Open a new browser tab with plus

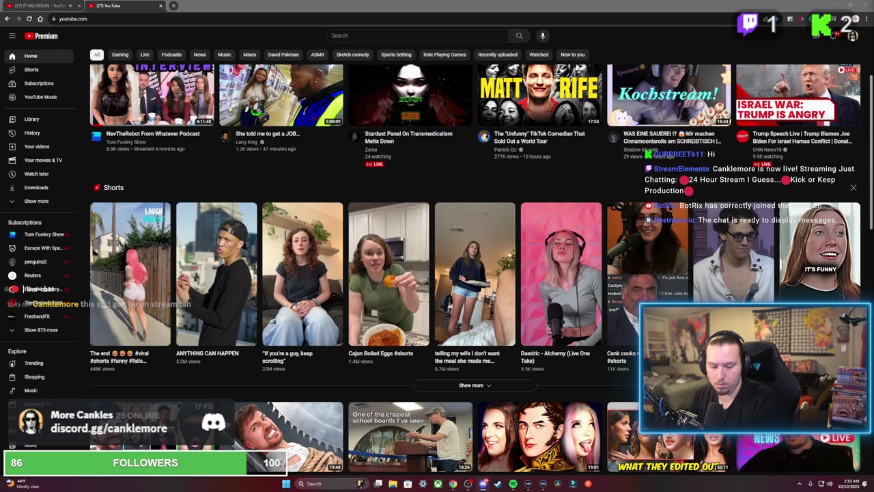click(x=173, y=5)
